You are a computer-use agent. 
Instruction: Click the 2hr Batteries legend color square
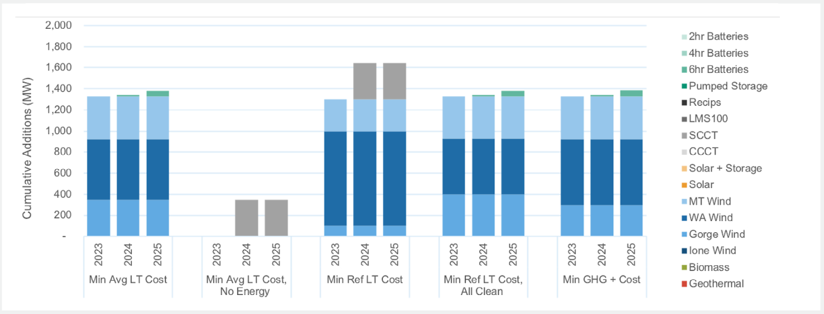[684, 37]
